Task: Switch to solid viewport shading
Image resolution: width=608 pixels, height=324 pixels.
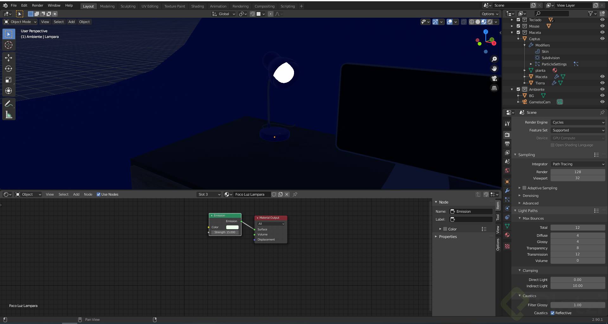Action: click(478, 22)
